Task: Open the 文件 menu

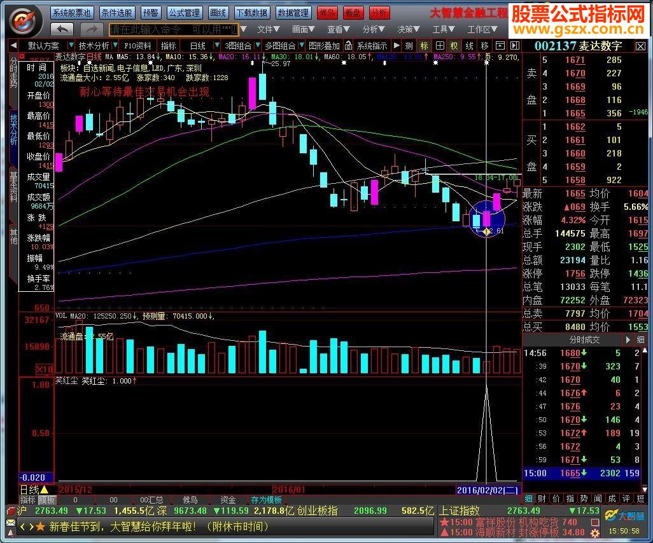Action: tap(269, 29)
